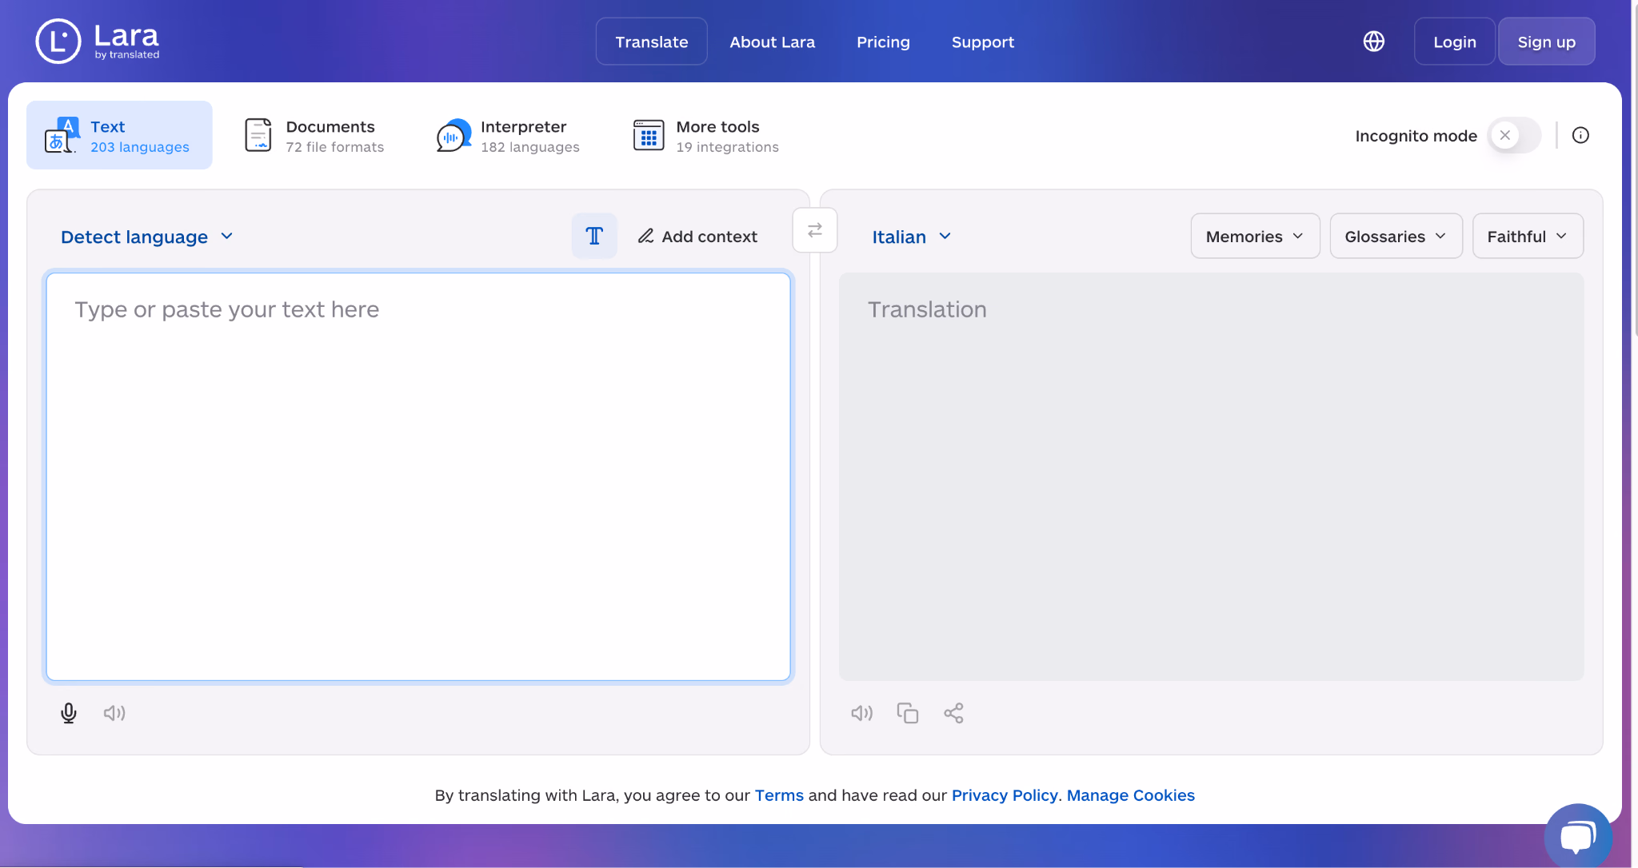Open the chat support bubble
Image resolution: width=1638 pixels, height=868 pixels.
coord(1577,835)
